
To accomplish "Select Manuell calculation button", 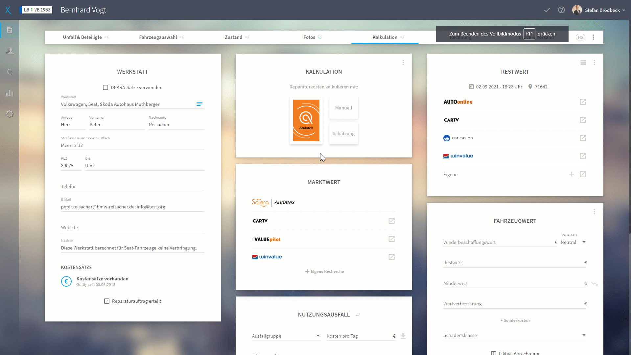I will coord(343,108).
